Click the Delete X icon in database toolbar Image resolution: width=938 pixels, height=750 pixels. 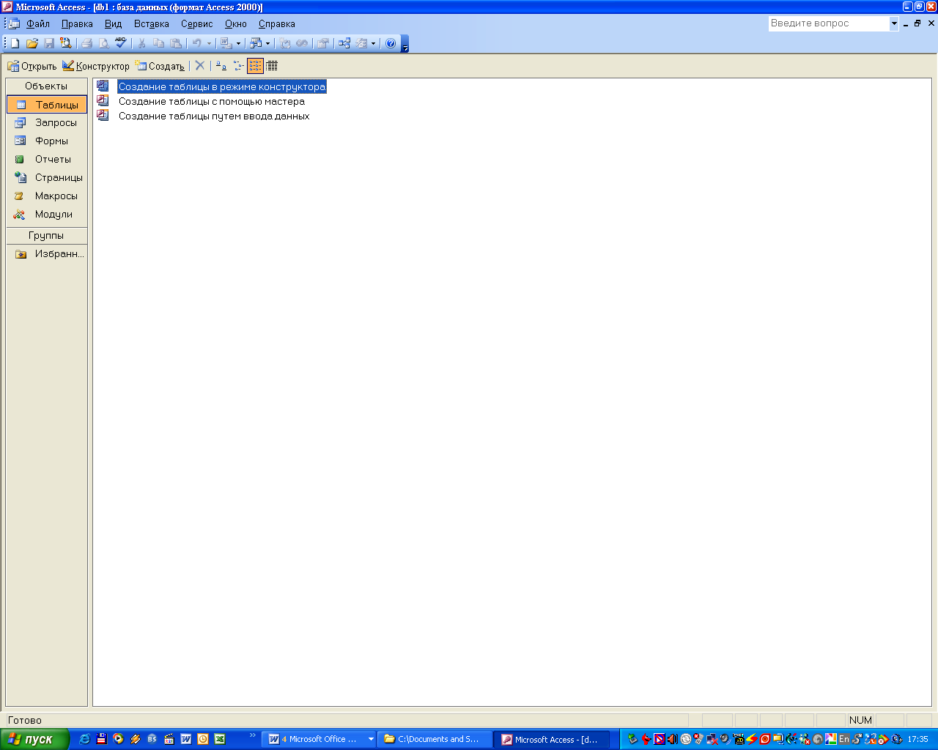[x=199, y=66]
